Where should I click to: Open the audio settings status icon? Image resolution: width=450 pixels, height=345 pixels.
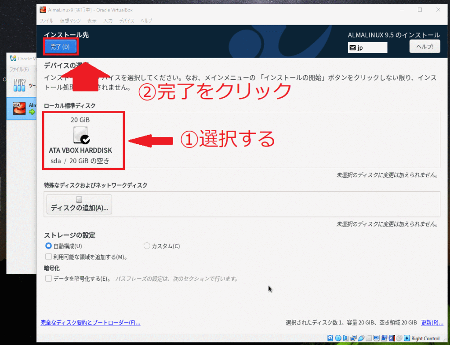(346, 338)
